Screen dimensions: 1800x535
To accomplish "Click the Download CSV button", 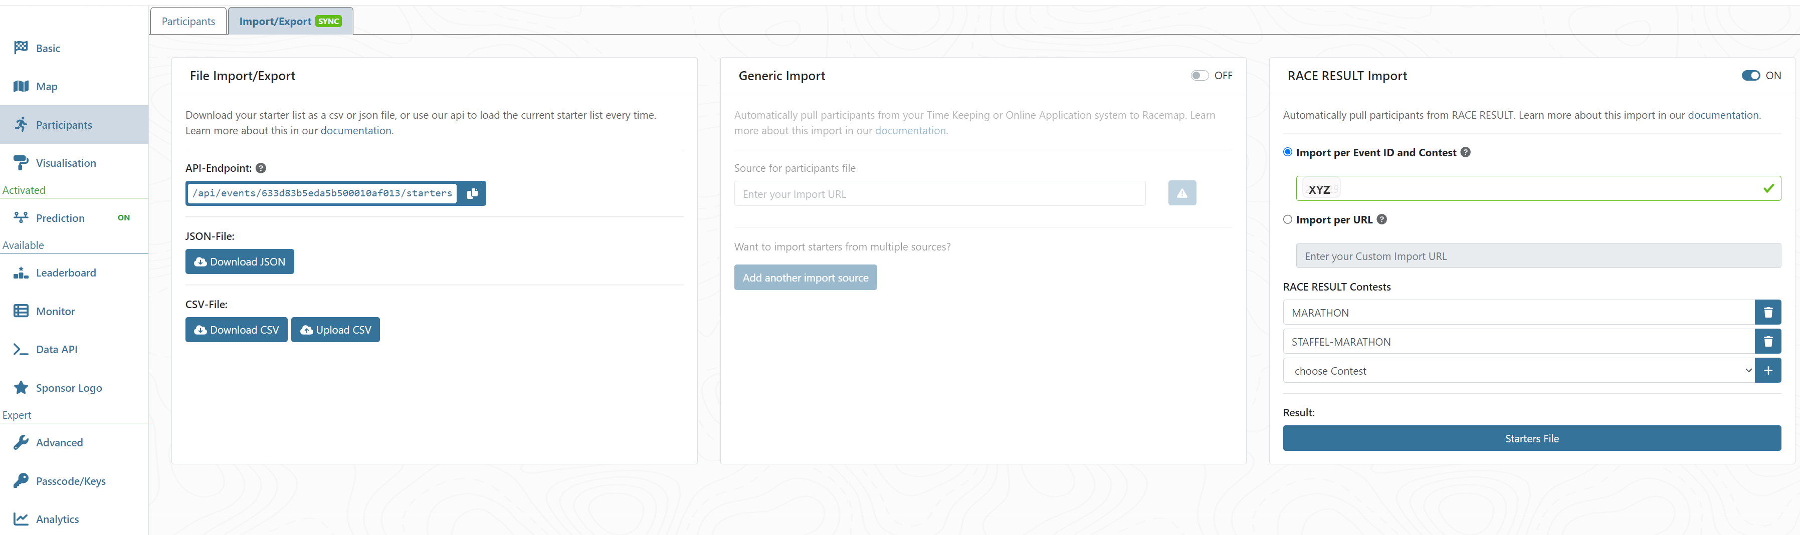I will [236, 330].
